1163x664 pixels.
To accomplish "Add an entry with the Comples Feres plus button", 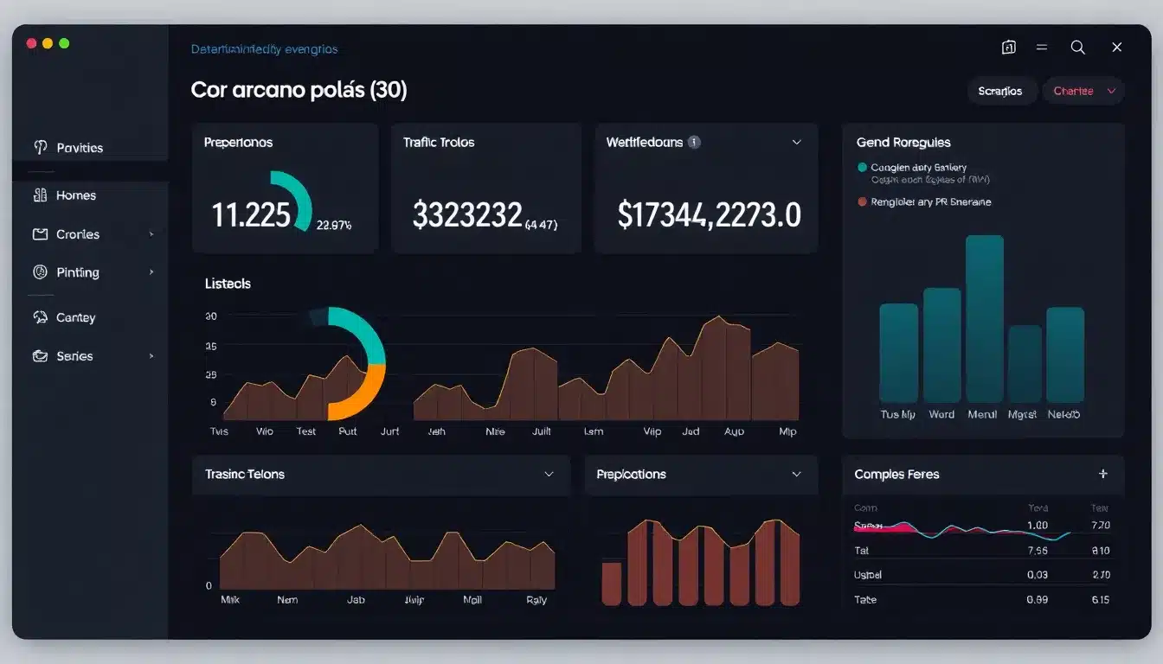I will [1103, 474].
